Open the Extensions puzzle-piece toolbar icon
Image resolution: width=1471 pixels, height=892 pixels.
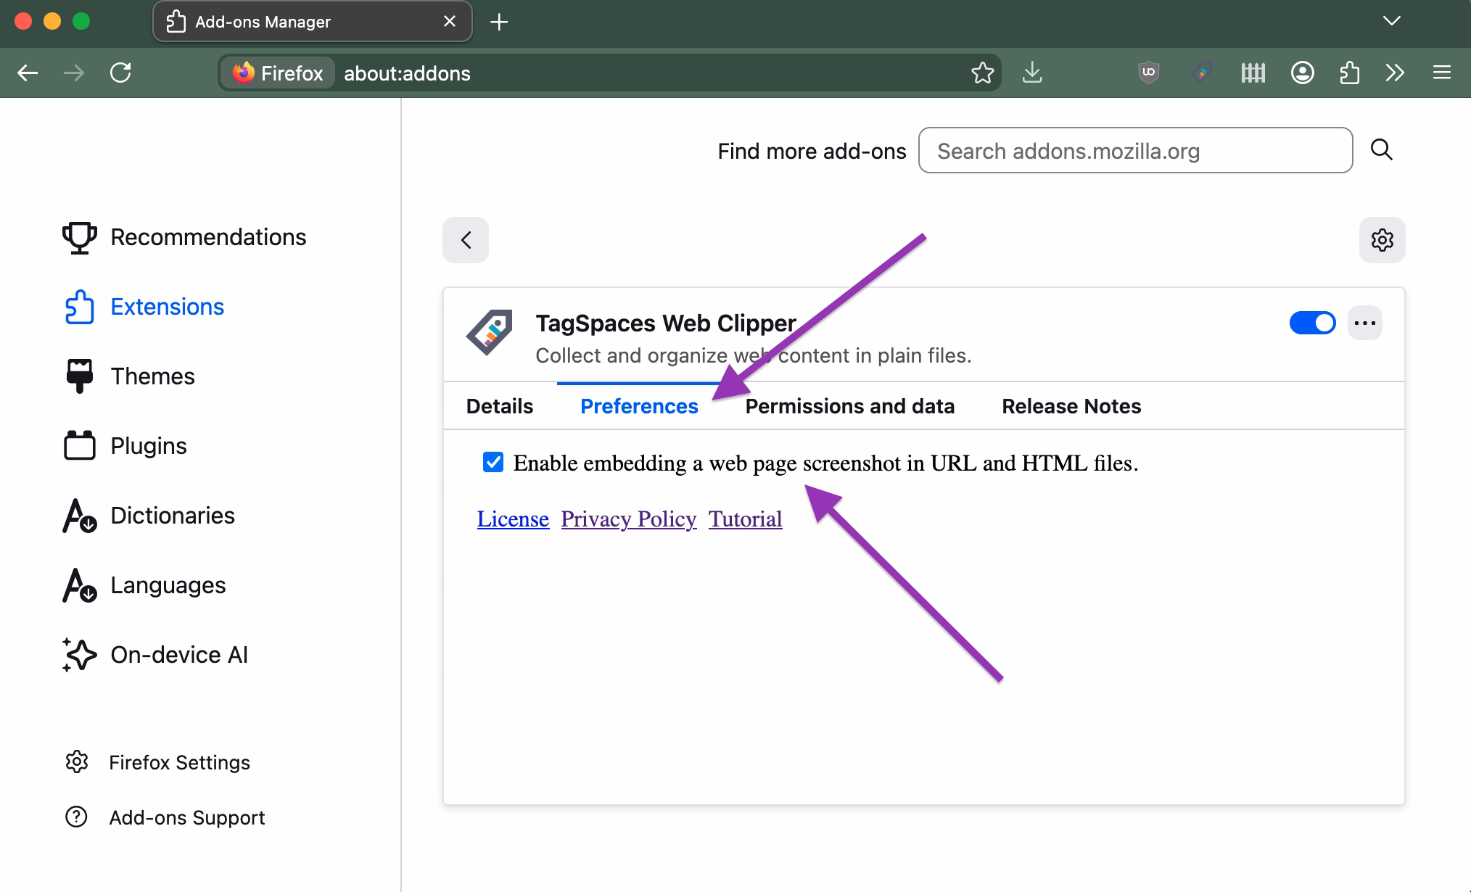tap(1350, 73)
